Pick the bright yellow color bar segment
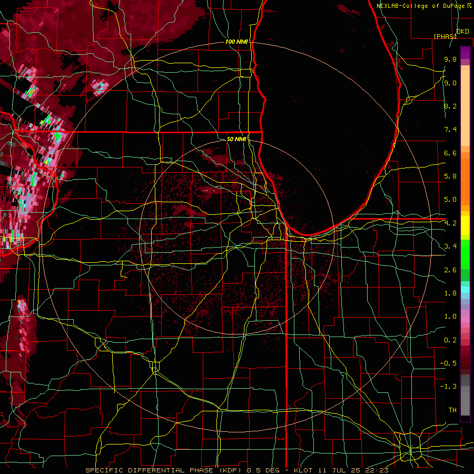The image size is (474, 474). tap(465, 225)
